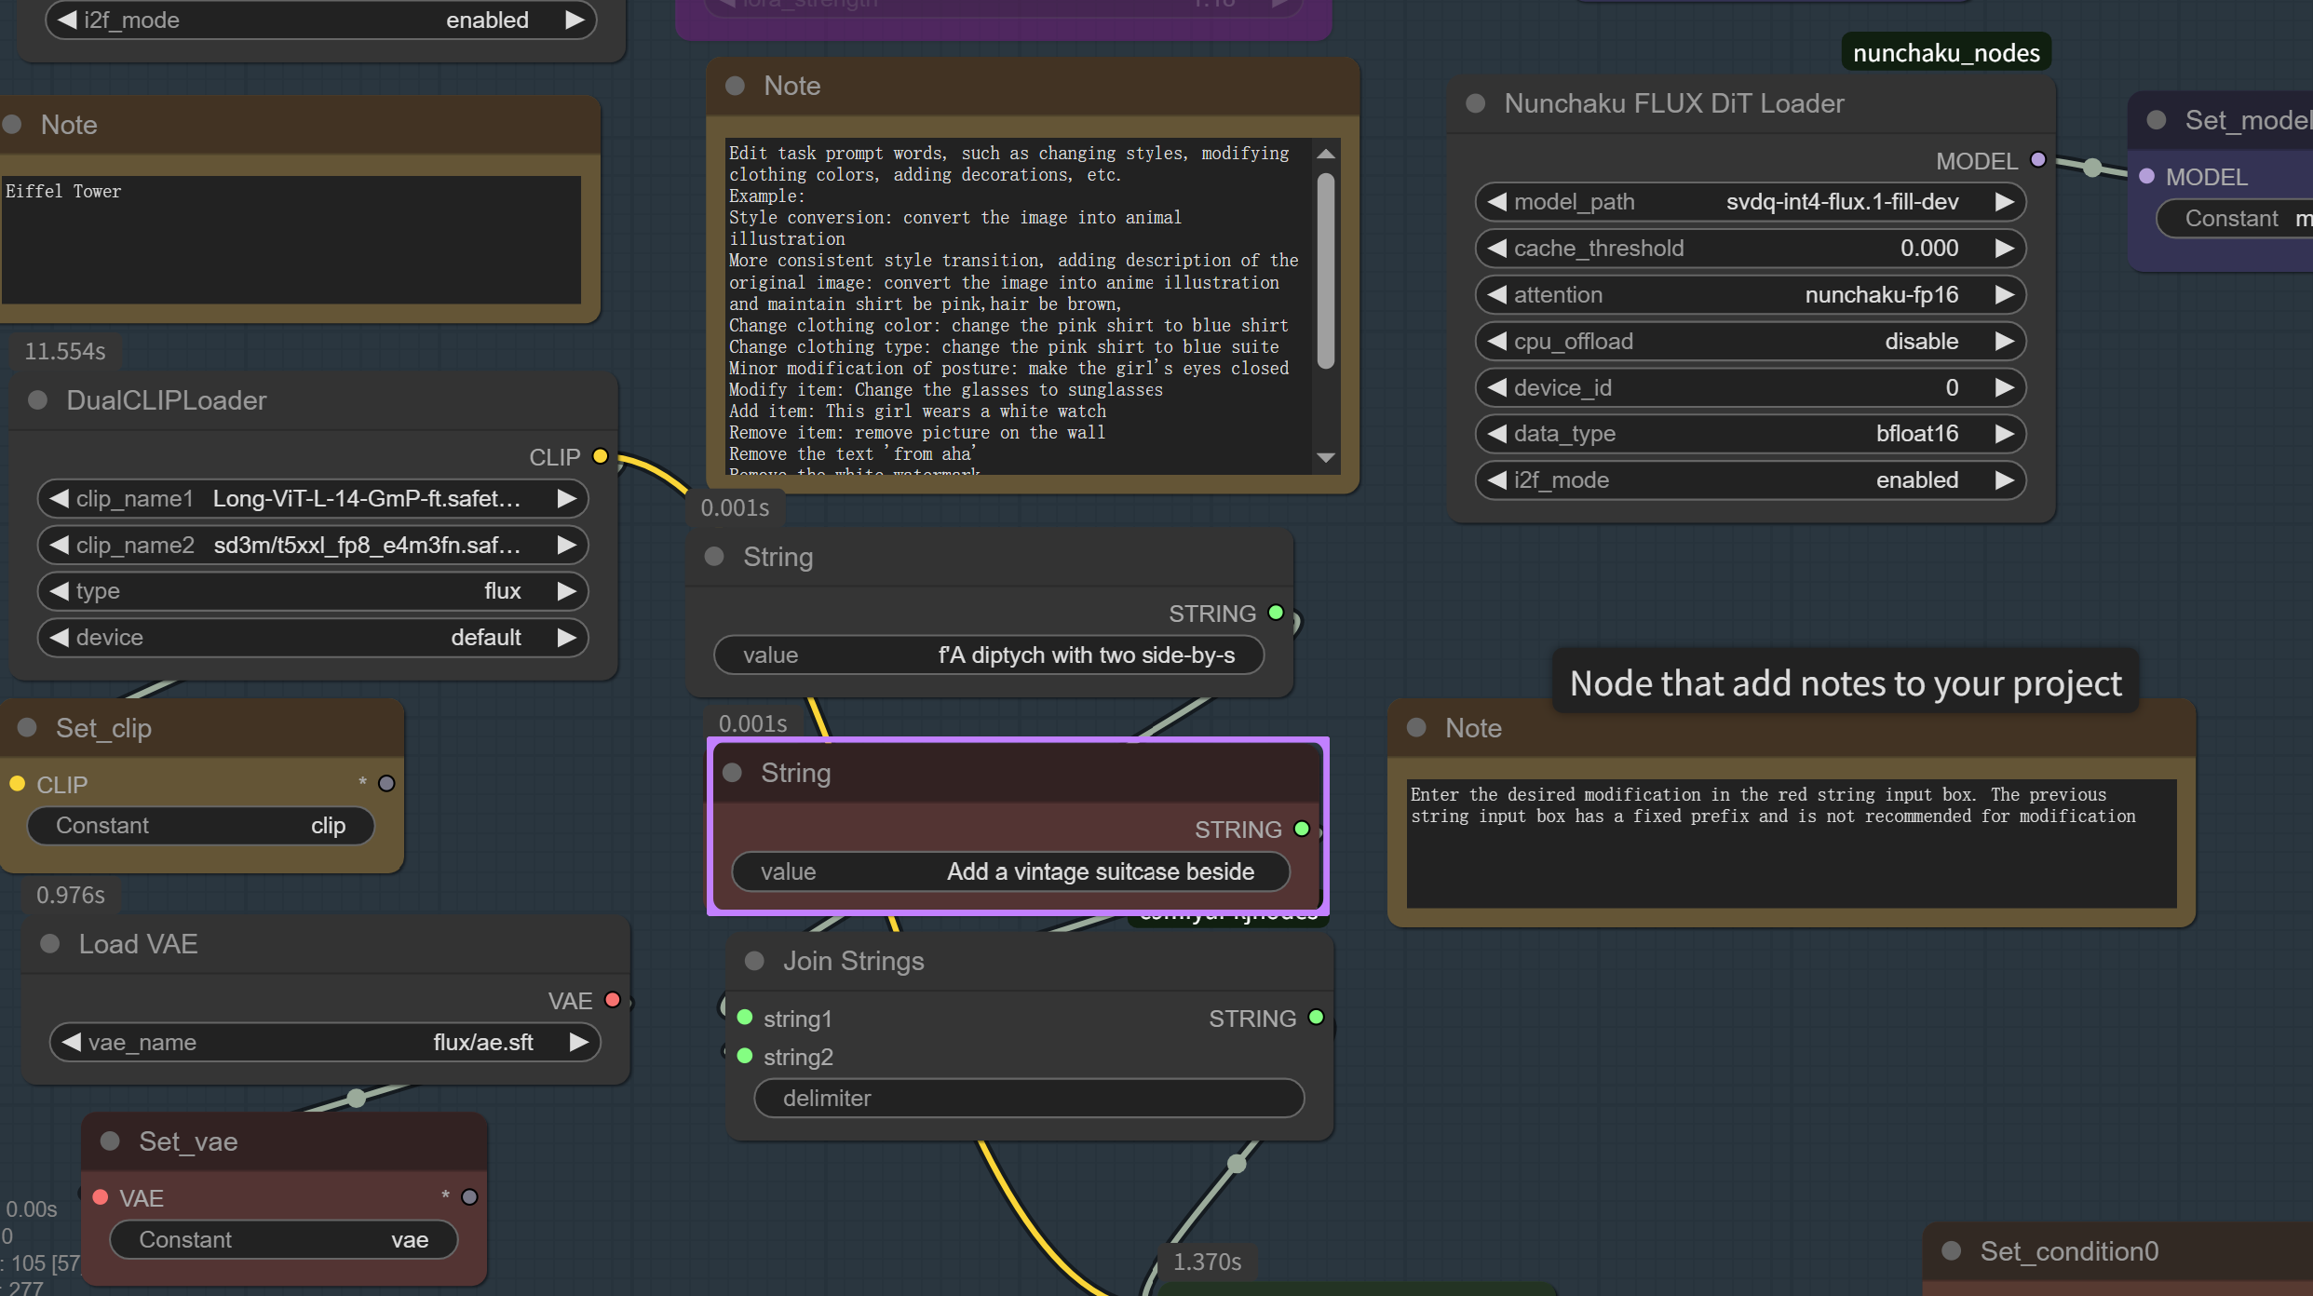The width and height of the screenshot is (2313, 1296).
Task: Open the device default combo
Action: [x=313, y=638]
